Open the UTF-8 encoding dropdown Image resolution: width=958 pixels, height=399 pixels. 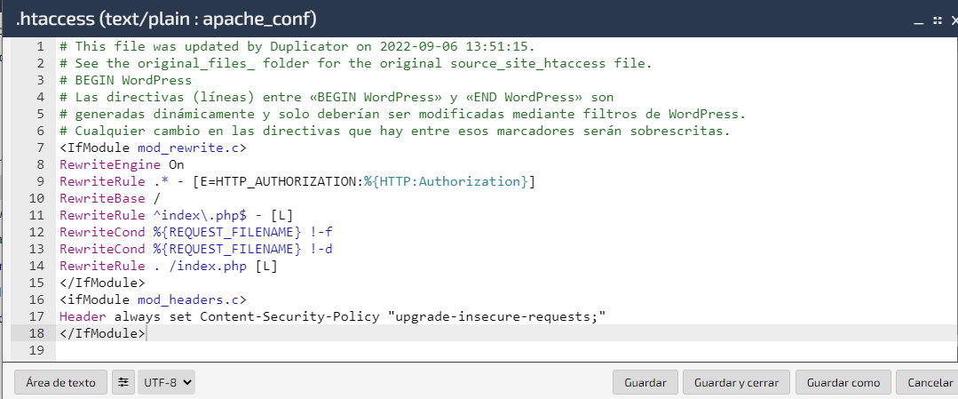167,382
